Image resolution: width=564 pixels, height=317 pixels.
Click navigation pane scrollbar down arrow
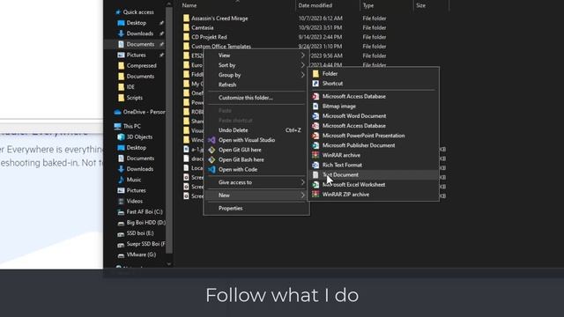tap(169, 264)
